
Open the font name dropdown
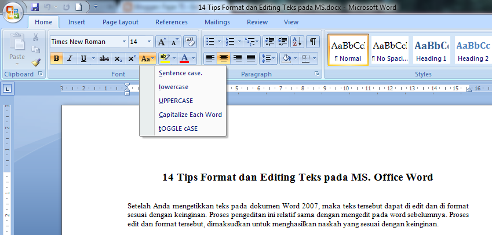[x=124, y=42]
